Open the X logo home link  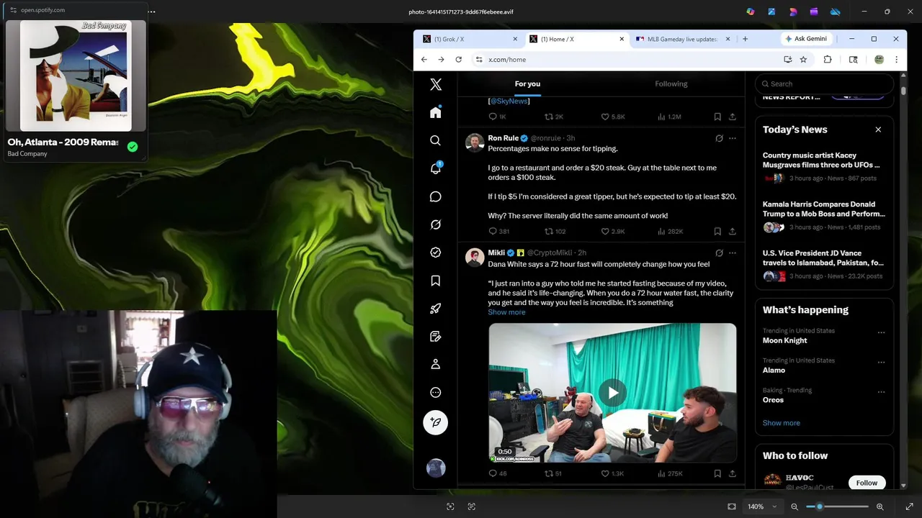(x=436, y=85)
